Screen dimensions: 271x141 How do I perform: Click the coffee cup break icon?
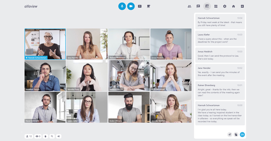[x=148, y=6]
